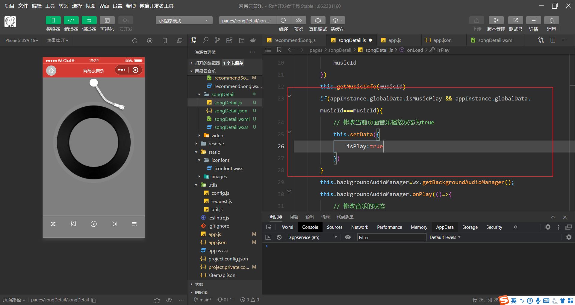Open the 小程序模式 mode dropdown
This screenshot has width=575, height=305.
point(184,20)
